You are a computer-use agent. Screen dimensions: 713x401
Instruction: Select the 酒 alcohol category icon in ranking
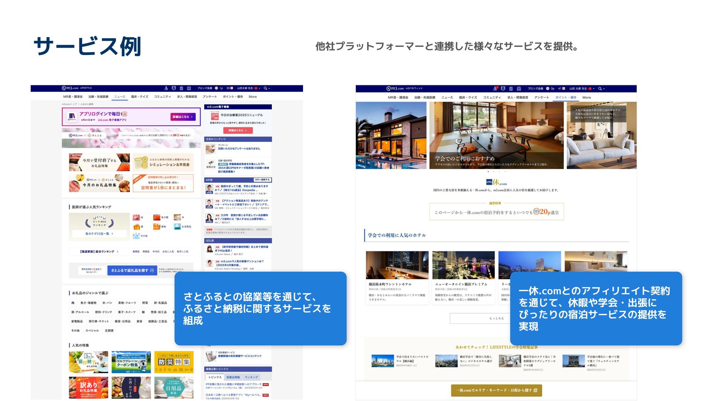(x=136, y=226)
